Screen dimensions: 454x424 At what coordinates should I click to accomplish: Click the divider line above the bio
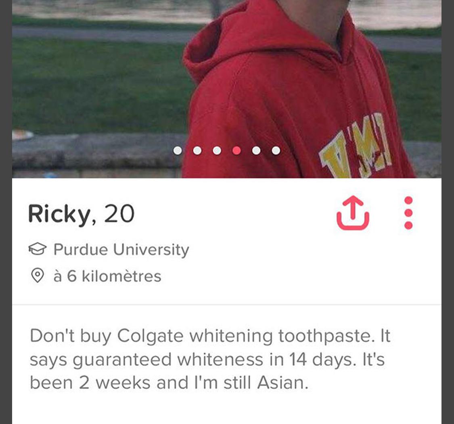[x=227, y=304]
